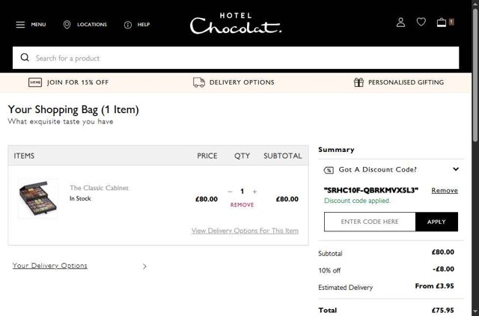Click the page vertical scrollbar
Viewport: 479px width, 316px height.
475,75
